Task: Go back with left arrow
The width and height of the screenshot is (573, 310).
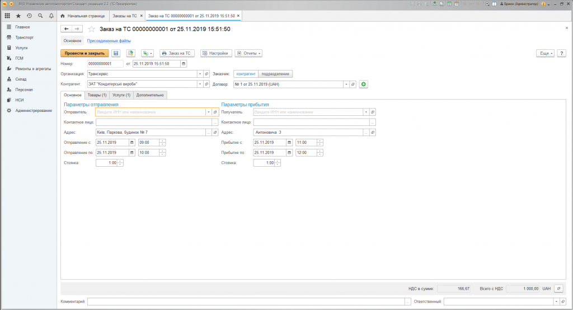Action: click(66, 29)
